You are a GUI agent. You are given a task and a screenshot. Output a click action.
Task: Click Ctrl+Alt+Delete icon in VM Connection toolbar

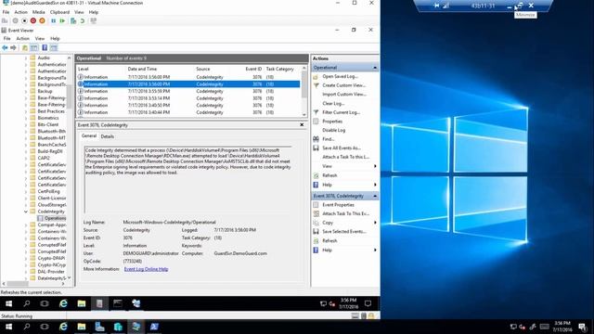coord(5,20)
